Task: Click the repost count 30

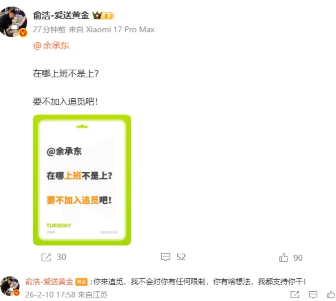Action: coord(61,257)
